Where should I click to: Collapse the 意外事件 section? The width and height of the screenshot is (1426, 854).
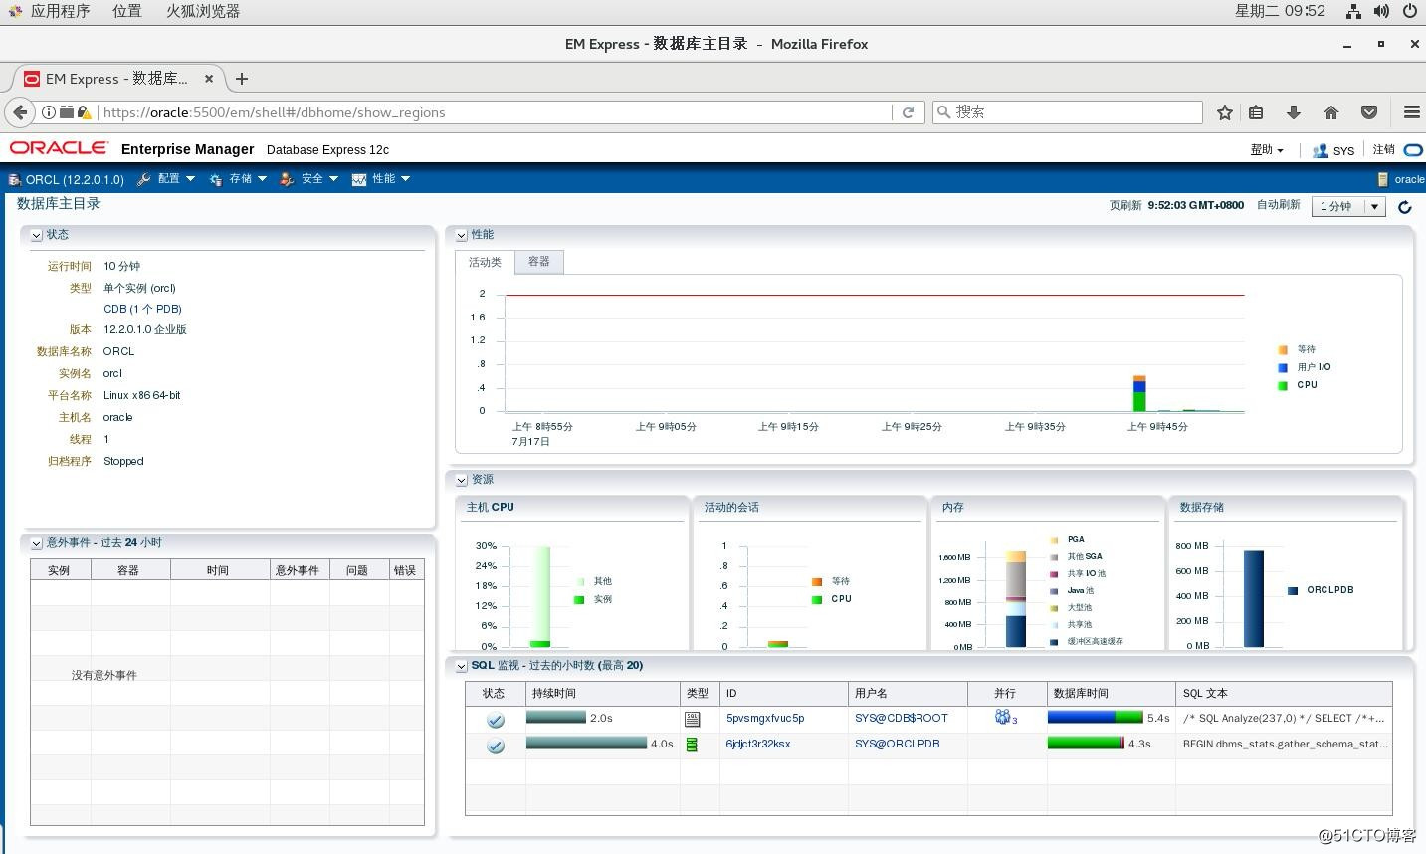point(36,543)
